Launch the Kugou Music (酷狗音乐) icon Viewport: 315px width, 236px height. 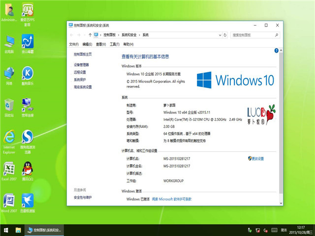pyautogui.click(x=28, y=76)
